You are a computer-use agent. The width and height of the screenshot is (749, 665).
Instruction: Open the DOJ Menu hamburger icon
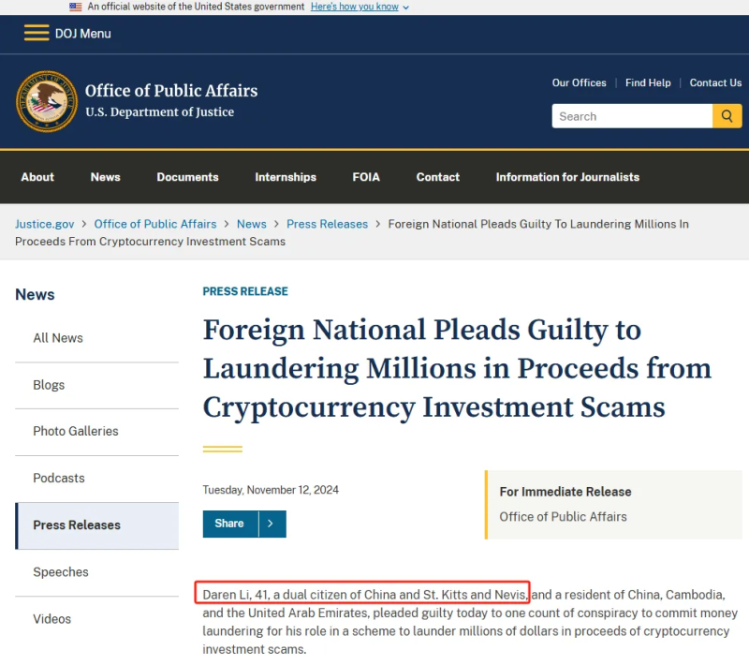tap(37, 33)
